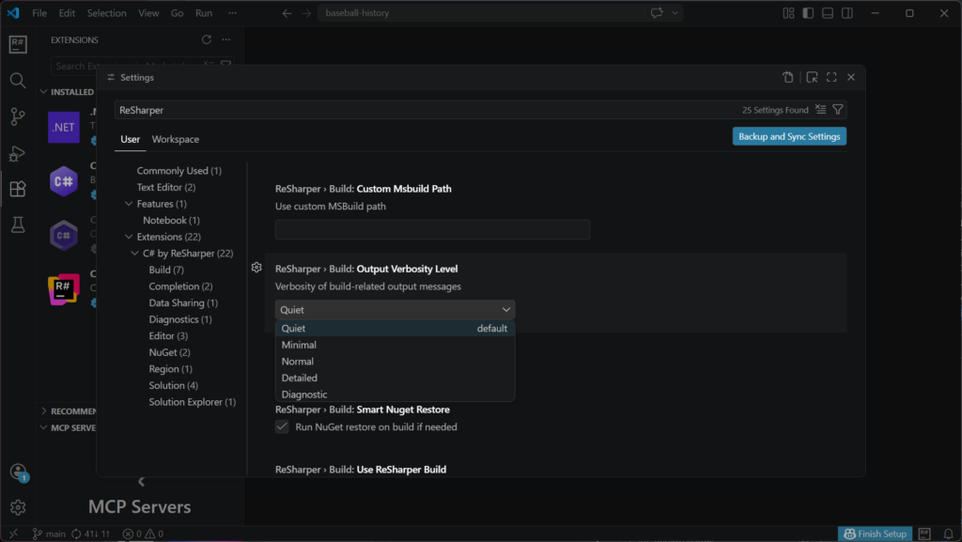Click the Testing flask icon
The image size is (962, 542).
coord(17,225)
